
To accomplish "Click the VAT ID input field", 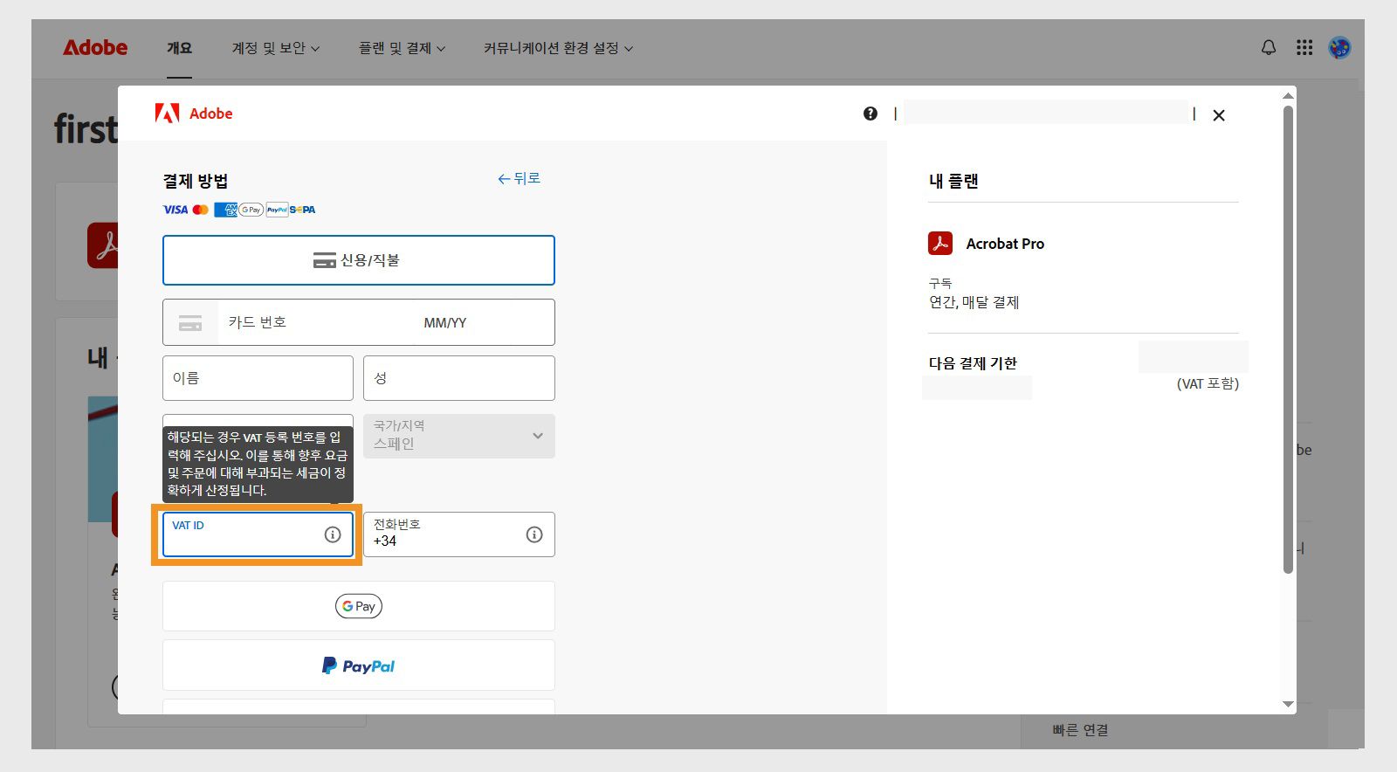I will (258, 534).
